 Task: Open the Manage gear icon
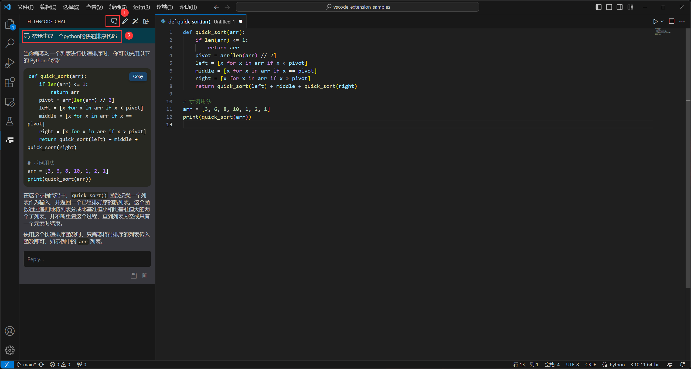click(x=10, y=350)
